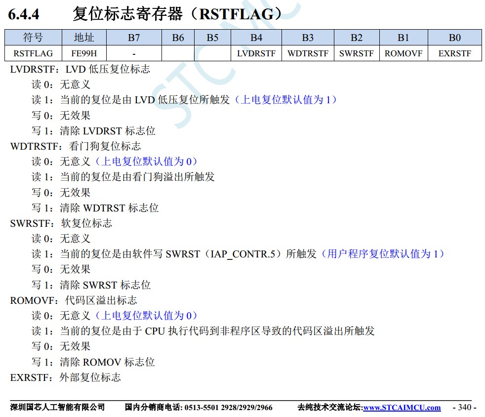485x417 pixels.
Task: Click the EXRSTF table cell
Action: [x=455, y=53]
